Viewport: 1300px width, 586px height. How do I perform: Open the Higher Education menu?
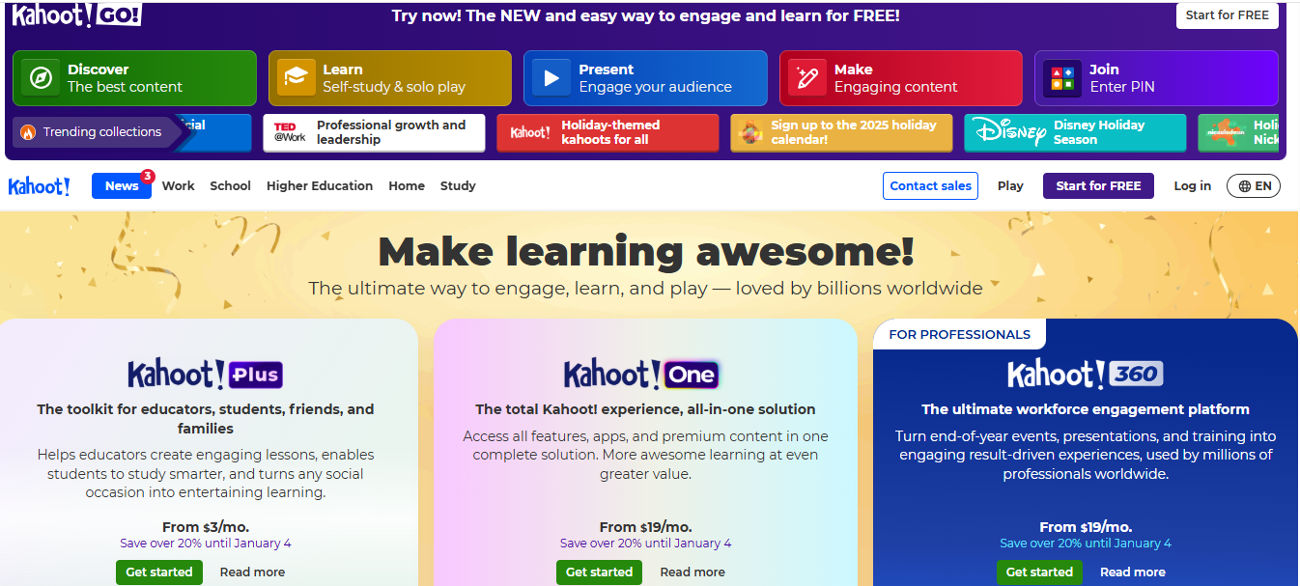[x=320, y=186]
